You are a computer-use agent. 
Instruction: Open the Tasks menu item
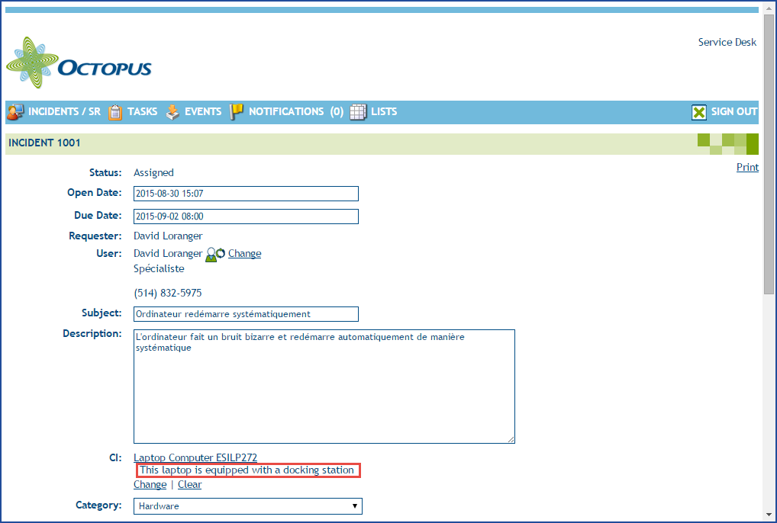point(142,112)
